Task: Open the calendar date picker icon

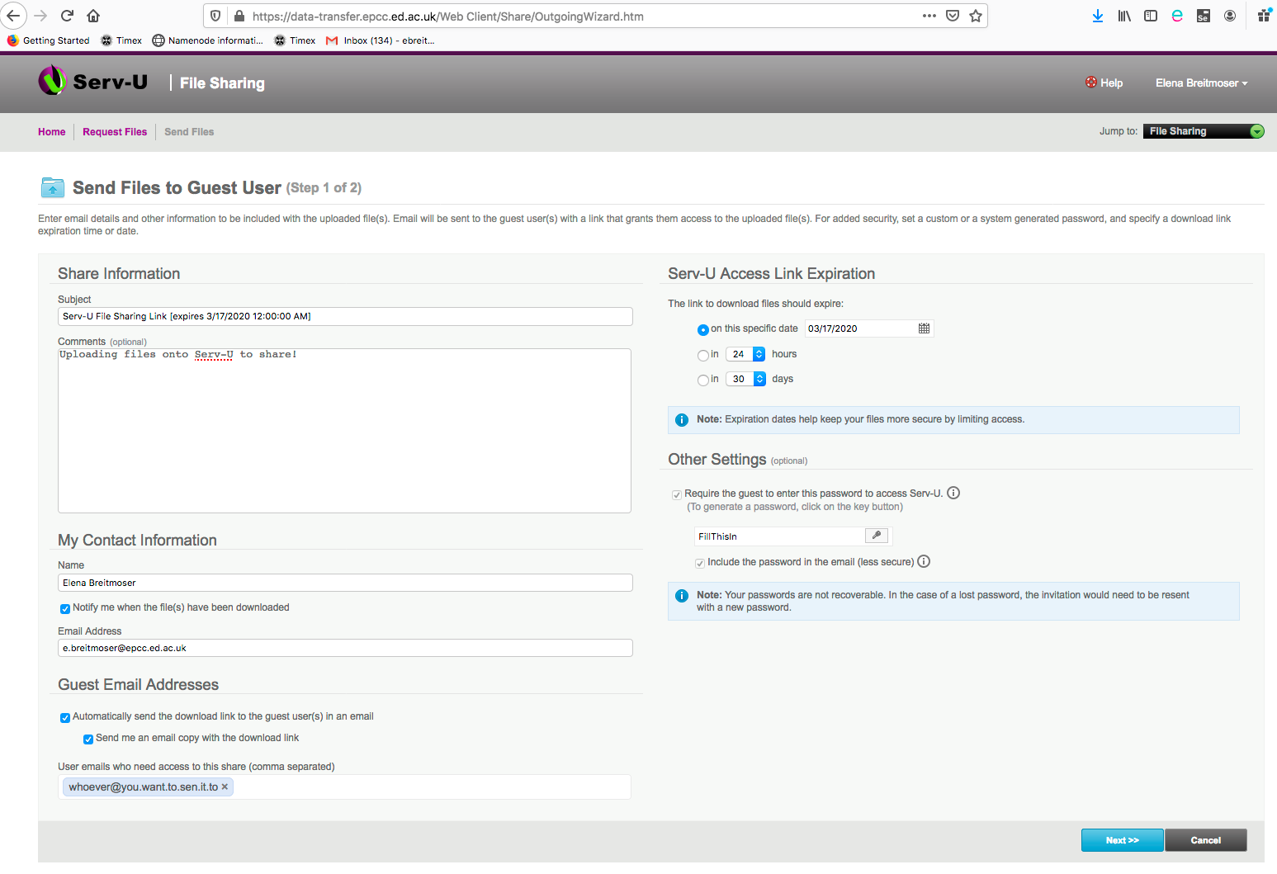Action: click(924, 328)
